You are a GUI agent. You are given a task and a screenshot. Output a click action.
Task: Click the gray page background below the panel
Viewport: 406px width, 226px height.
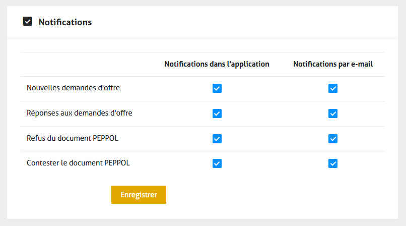pyautogui.click(x=201, y=222)
